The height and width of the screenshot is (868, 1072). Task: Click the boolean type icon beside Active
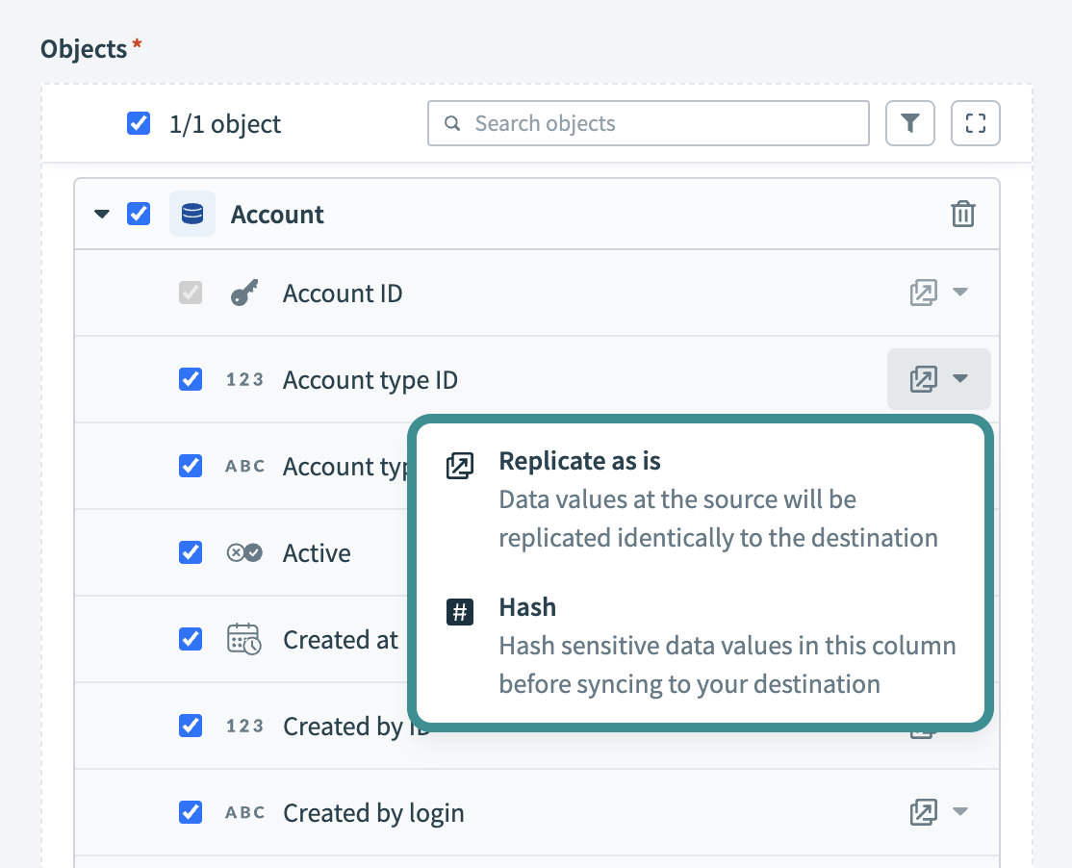coord(244,552)
